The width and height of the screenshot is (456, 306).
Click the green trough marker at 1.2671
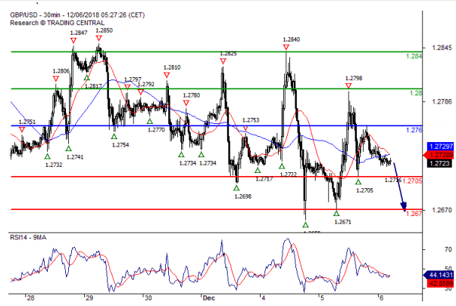pyautogui.click(x=336, y=213)
